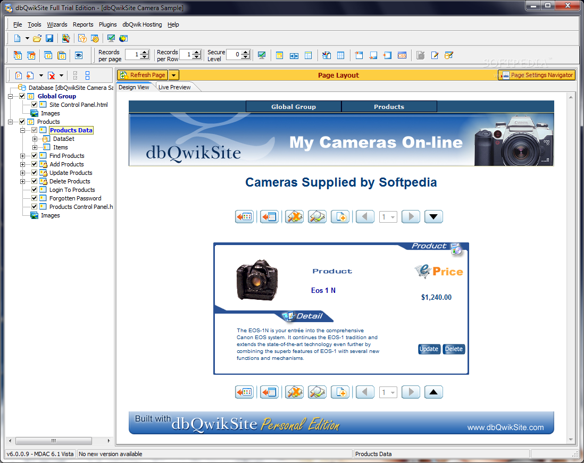Toggle the Global Group checkbox
Image resolution: width=584 pixels, height=463 pixels.
[x=22, y=96]
